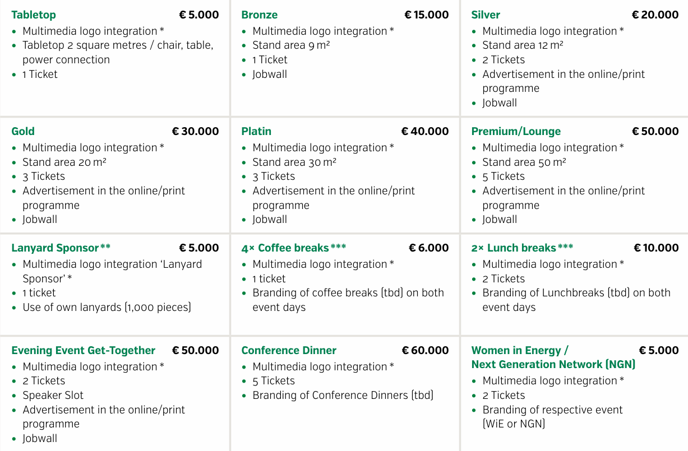Select the Platin package title
Image resolution: width=688 pixels, height=451 pixels.
256,132
